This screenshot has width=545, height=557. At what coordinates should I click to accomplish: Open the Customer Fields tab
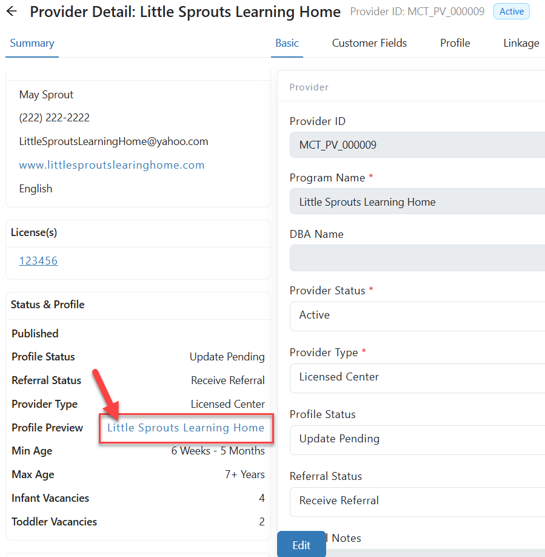pos(369,43)
